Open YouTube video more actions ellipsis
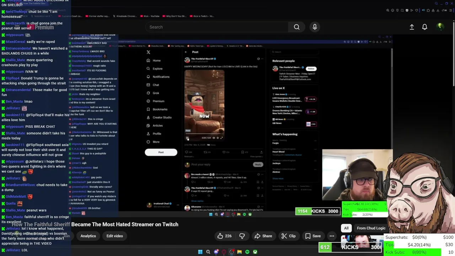This screenshot has width=455, height=256. [x=332, y=236]
